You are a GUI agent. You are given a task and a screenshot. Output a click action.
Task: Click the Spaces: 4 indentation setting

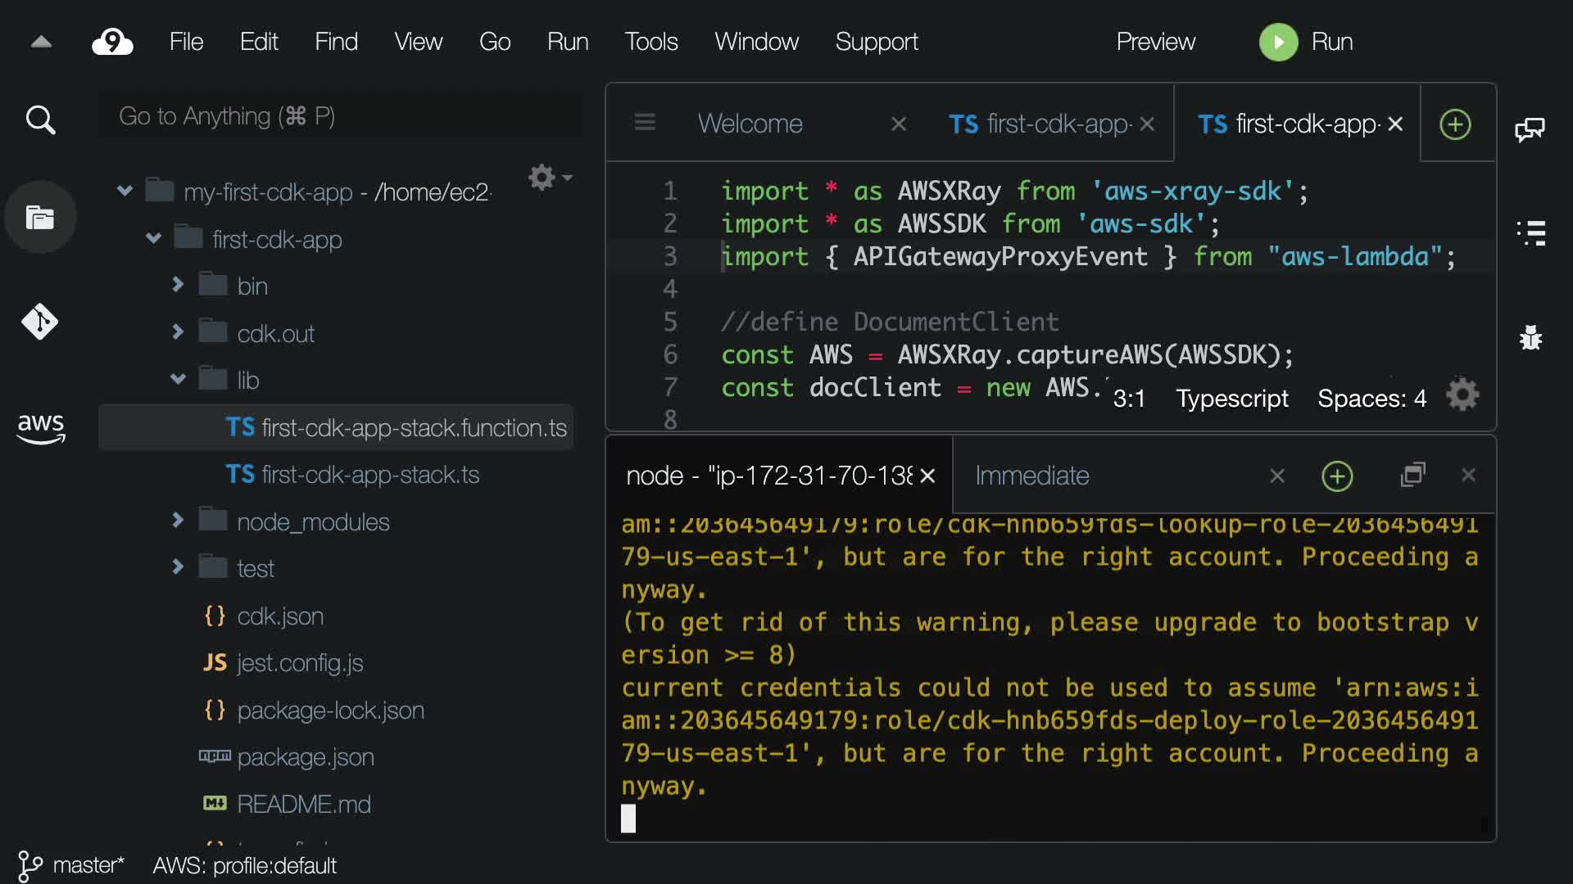point(1371,399)
